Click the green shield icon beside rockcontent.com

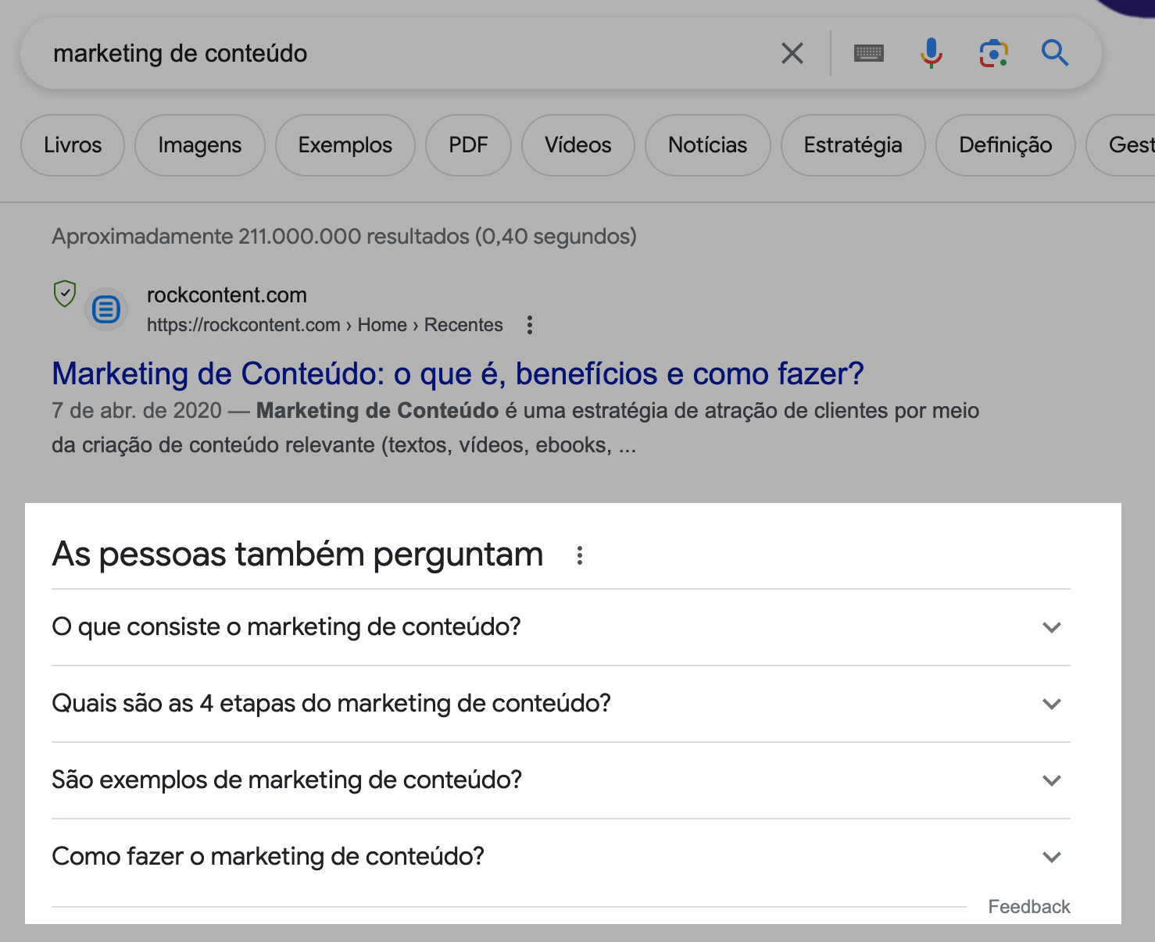coord(64,294)
